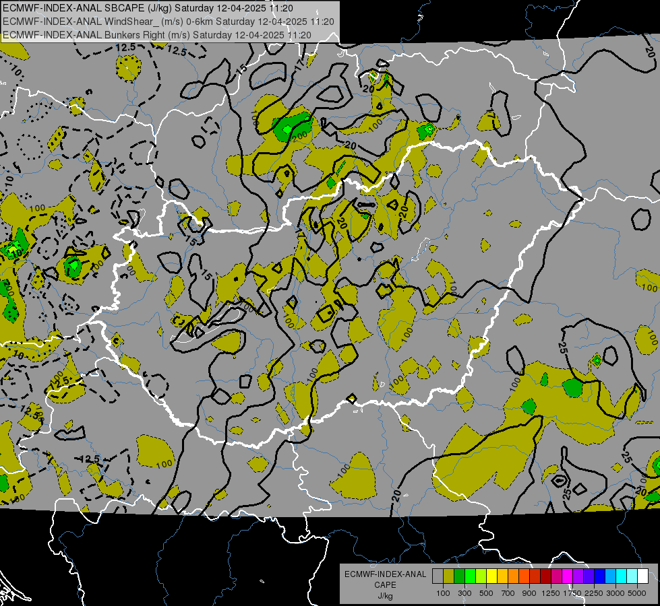Select the WindShear 0-6km header line
660x606 pixels.
pyautogui.click(x=168, y=22)
